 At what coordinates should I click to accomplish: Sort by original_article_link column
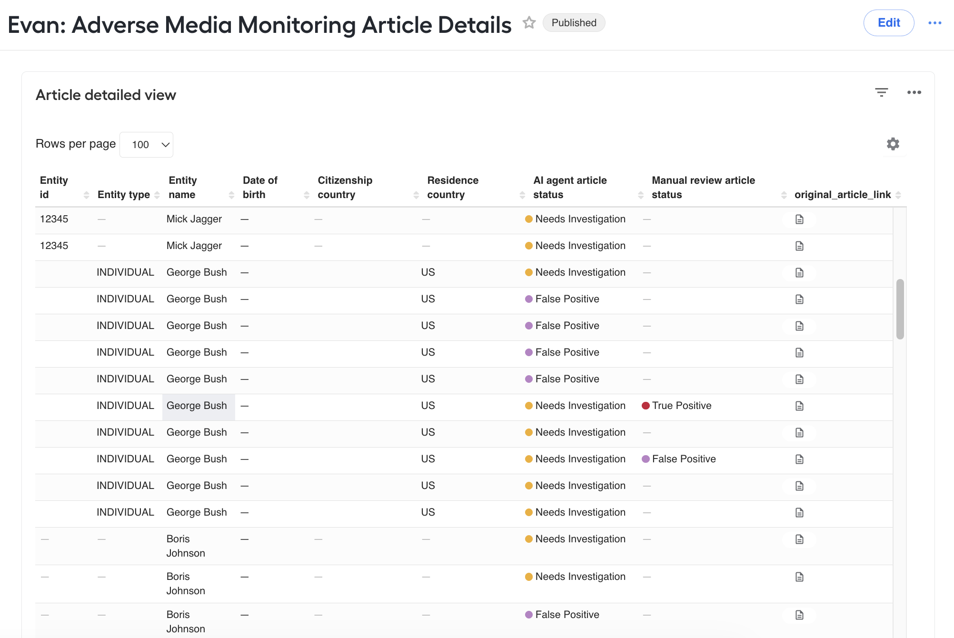[898, 195]
